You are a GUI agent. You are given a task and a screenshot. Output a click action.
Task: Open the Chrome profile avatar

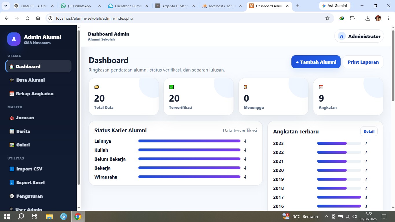tap(378, 18)
